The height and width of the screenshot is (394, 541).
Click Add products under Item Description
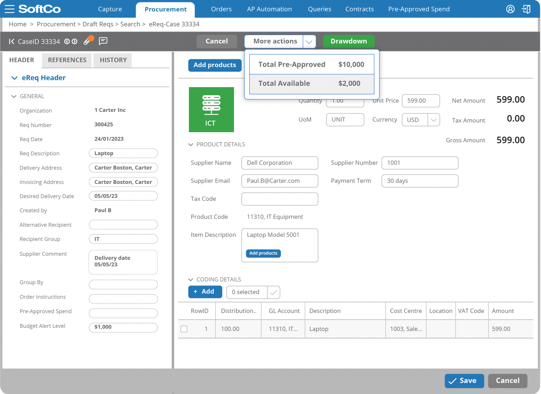263,253
